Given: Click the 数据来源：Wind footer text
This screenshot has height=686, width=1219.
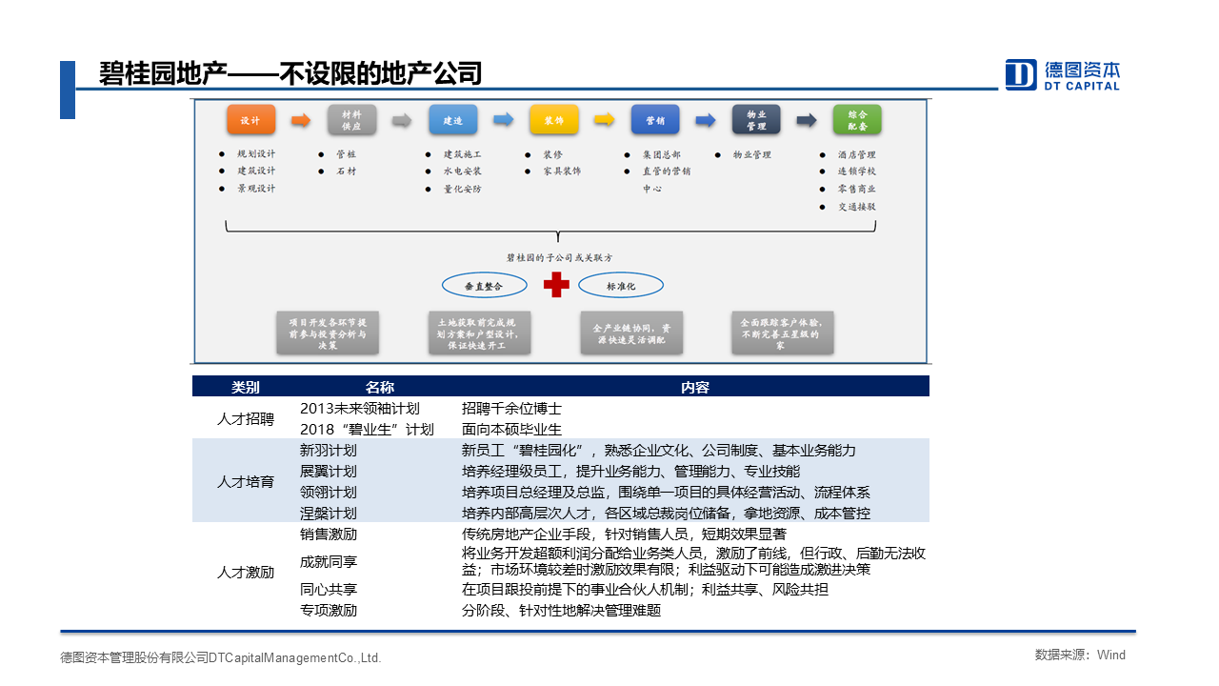Looking at the screenshot, I should point(1080,655).
